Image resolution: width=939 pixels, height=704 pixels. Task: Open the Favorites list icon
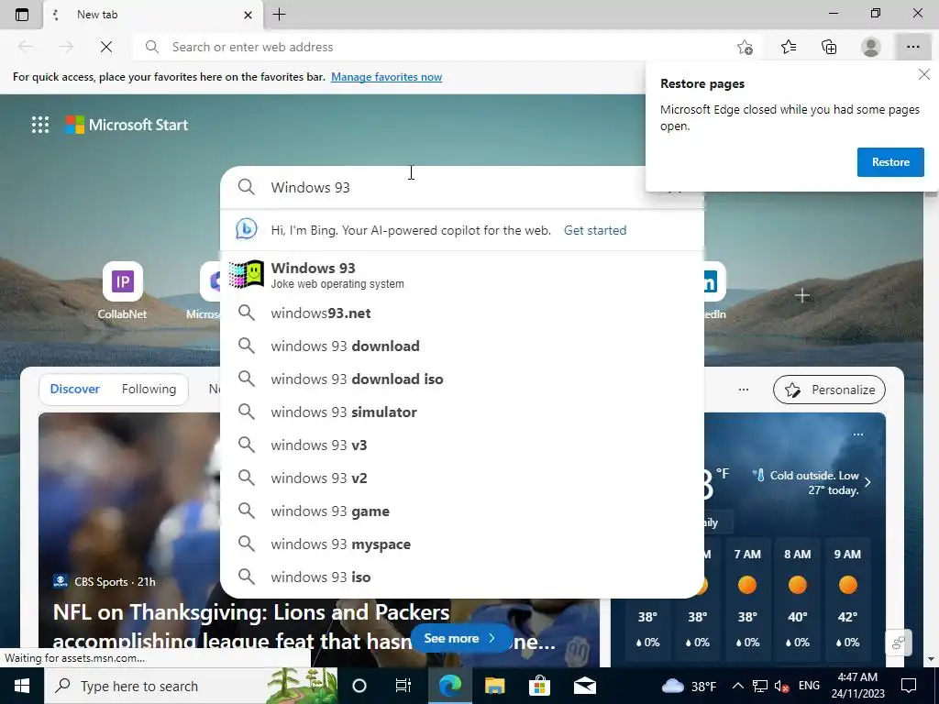(x=788, y=47)
